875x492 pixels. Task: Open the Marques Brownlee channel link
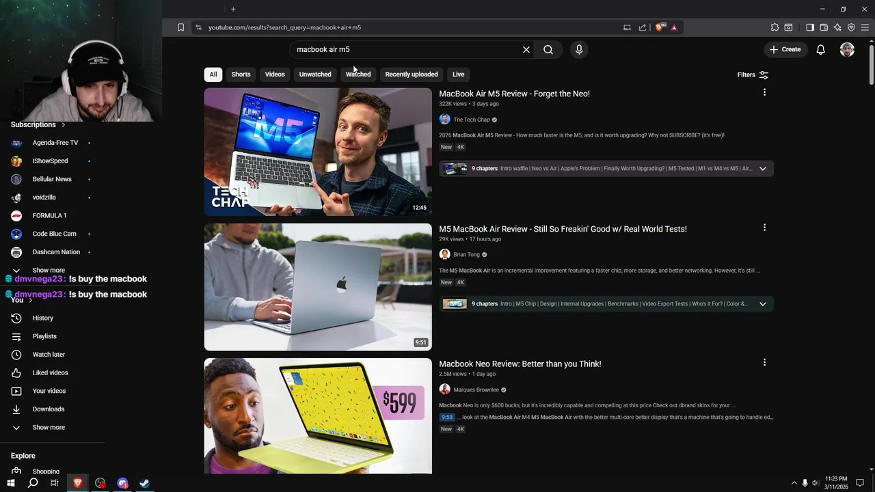[476, 390]
